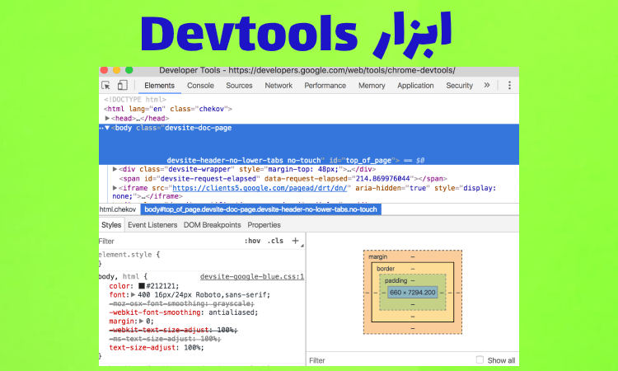This screenshot has height=371, width=618.
Task: Open the Sources tab
Action: (239, 86)
